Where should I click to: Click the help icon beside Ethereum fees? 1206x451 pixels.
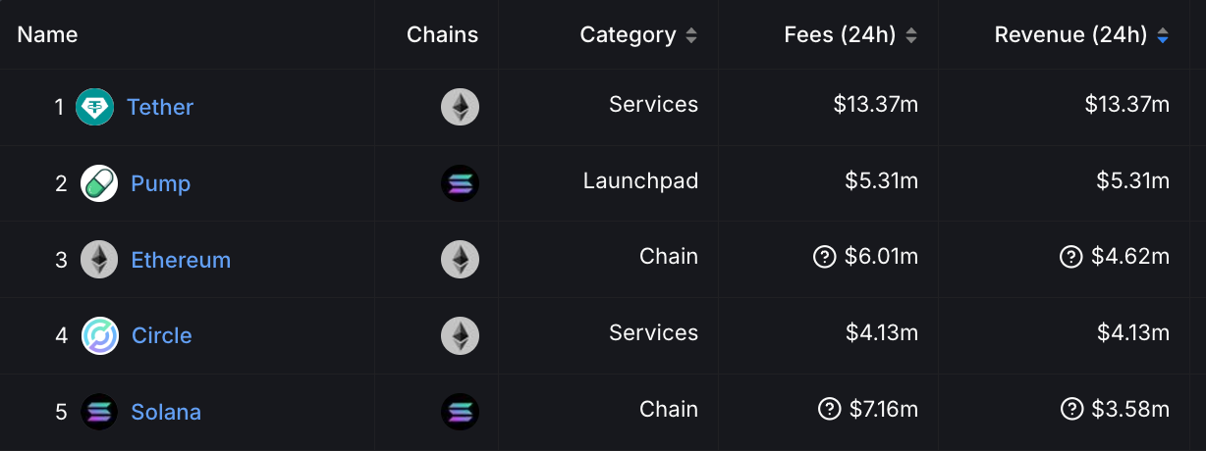[x=824, y=257]
